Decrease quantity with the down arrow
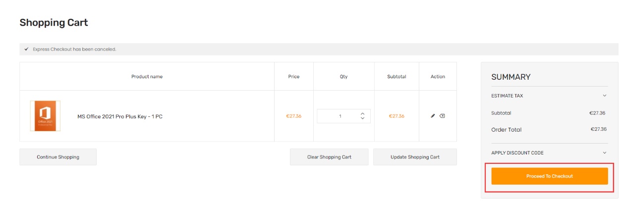 [x=362, y=118]
